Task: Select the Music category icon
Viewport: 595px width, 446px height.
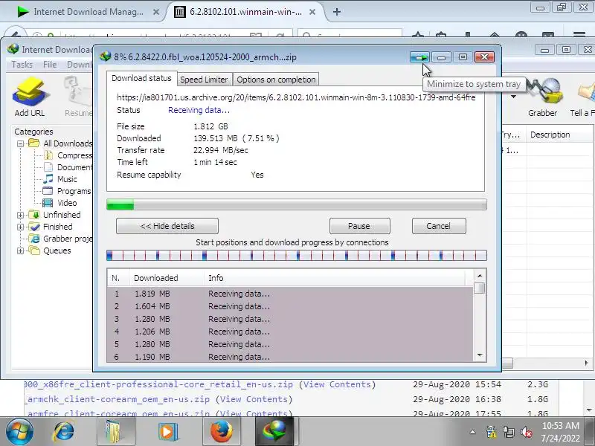Action: pyautogui.click(x=48, y=178)
